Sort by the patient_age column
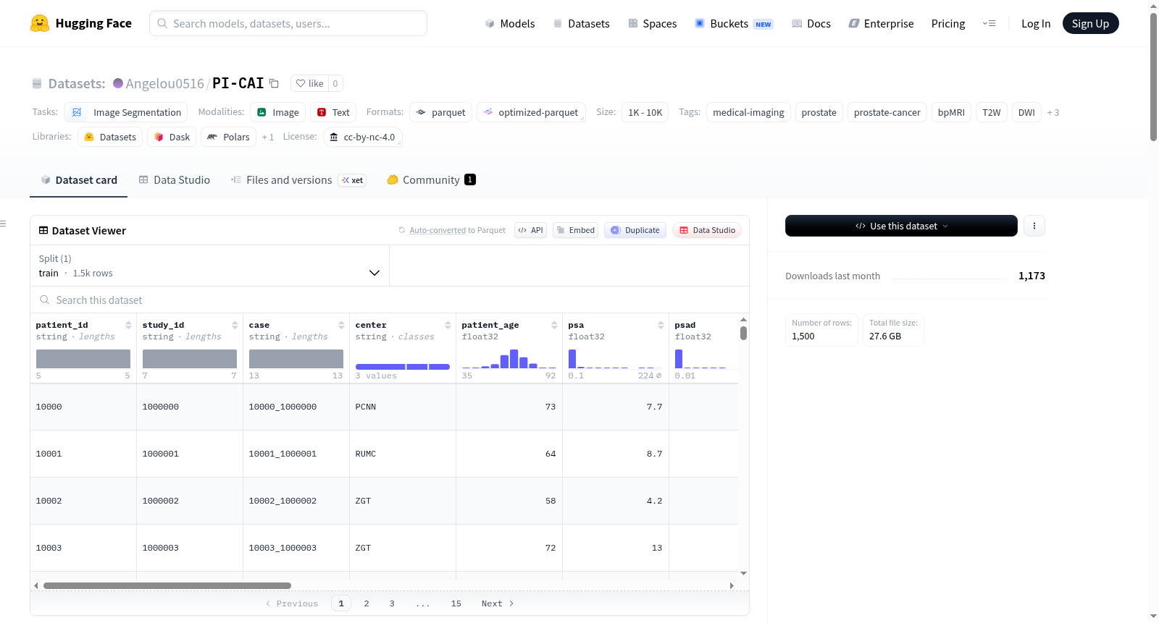 point(554,325)
